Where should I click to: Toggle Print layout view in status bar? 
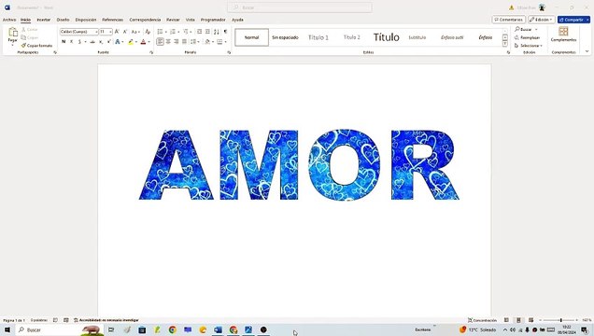point(518,320)
